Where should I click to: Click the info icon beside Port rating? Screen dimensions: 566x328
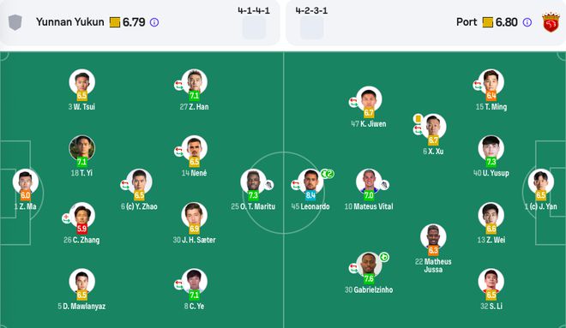[x=527, y=22]
